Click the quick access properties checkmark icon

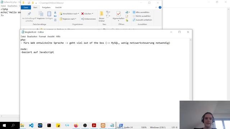tap(29, 3)
